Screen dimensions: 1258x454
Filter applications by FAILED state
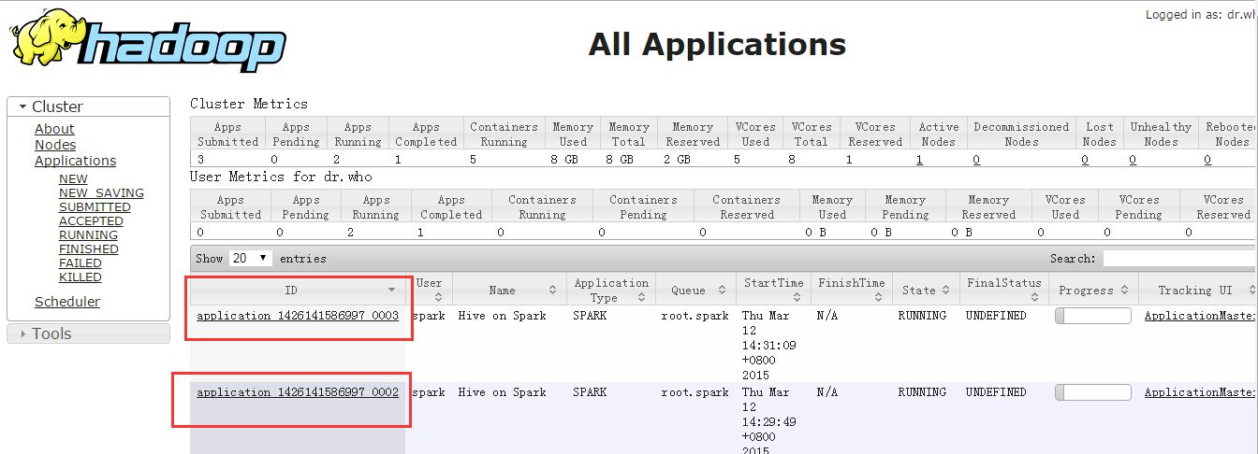(x=80, y=263)
